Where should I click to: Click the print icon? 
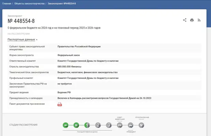[x=192, y=20]
